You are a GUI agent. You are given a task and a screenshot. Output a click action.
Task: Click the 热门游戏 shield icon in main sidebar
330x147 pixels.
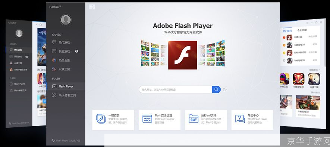click(54, 42)
